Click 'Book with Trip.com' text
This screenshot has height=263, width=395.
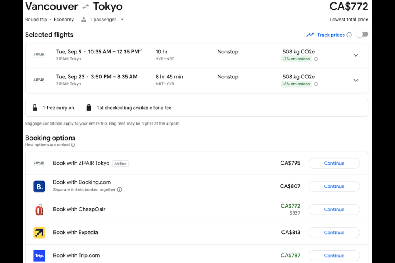click(77, 256)
